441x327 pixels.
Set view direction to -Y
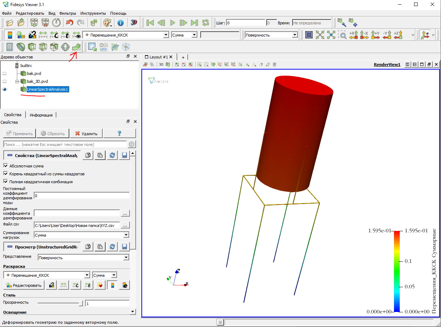point(387,35)
